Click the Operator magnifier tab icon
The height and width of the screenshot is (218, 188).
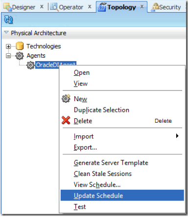(54, 7)
